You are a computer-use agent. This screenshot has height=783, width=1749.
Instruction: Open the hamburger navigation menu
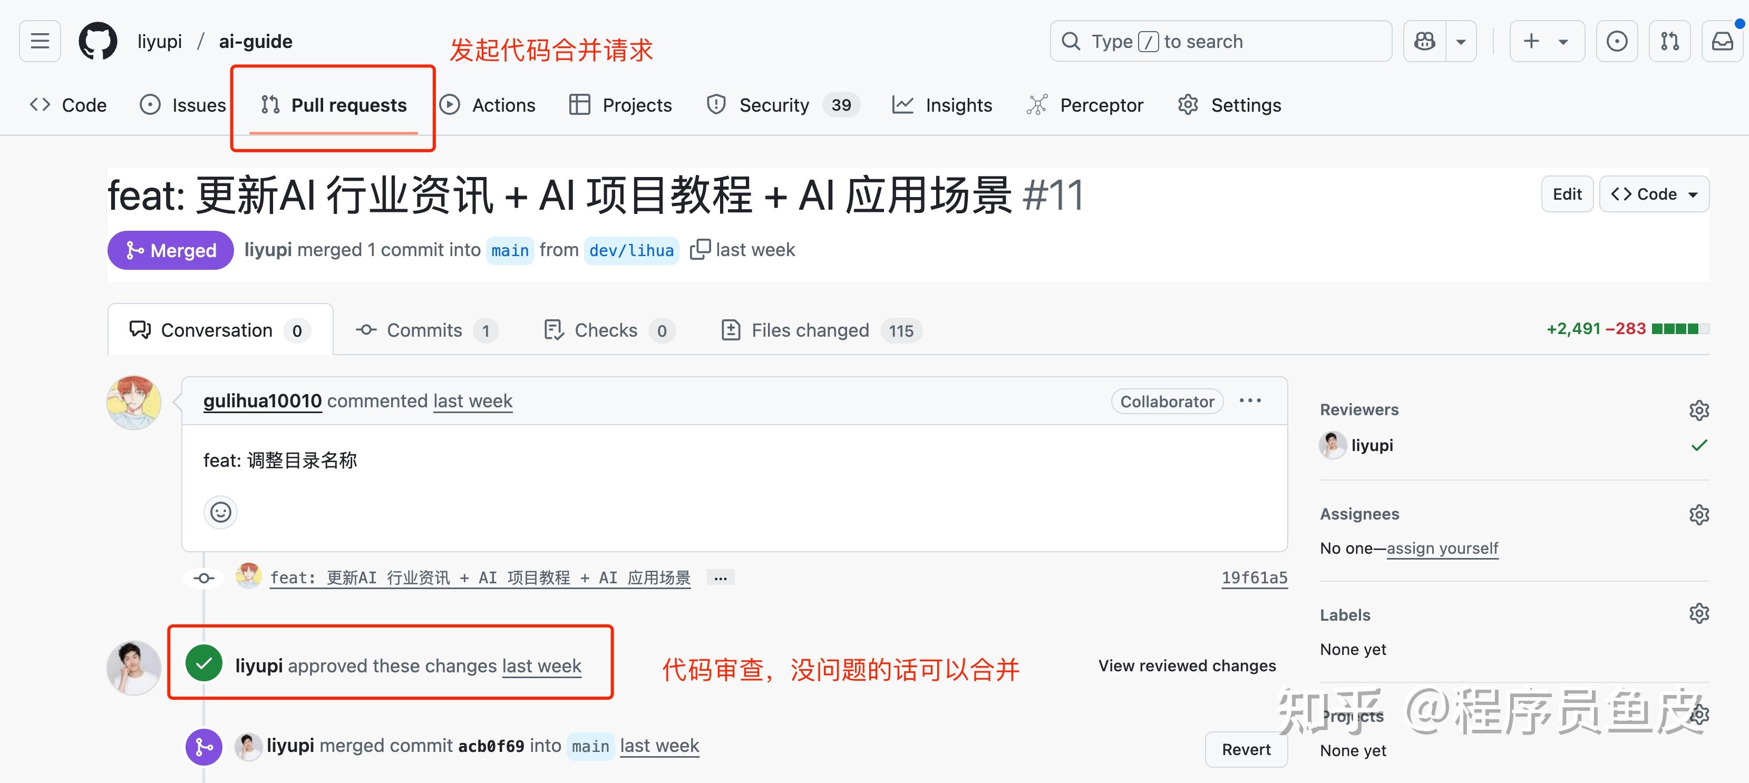(40, 42)
